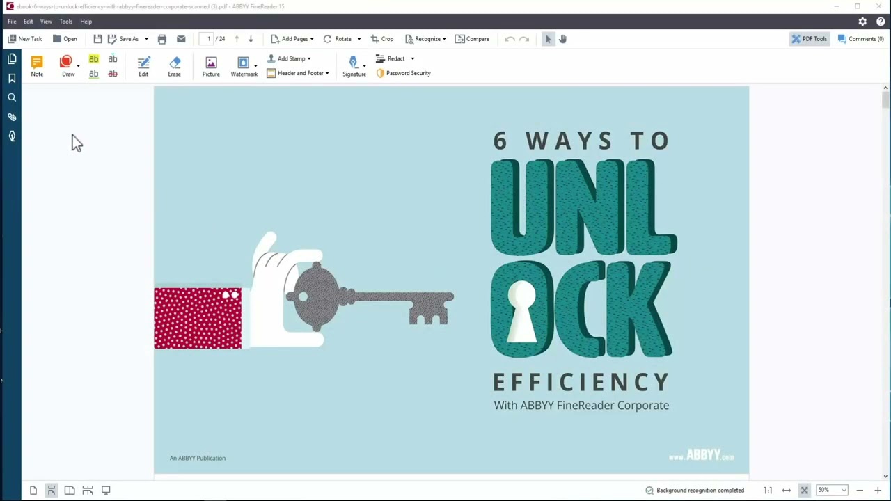Open the Add Pages dropdown
Viewport: 891px width, 501px height.
[x=292, y=39]
